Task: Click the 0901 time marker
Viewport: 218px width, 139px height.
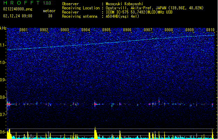Action: click(x=23, y=30)
